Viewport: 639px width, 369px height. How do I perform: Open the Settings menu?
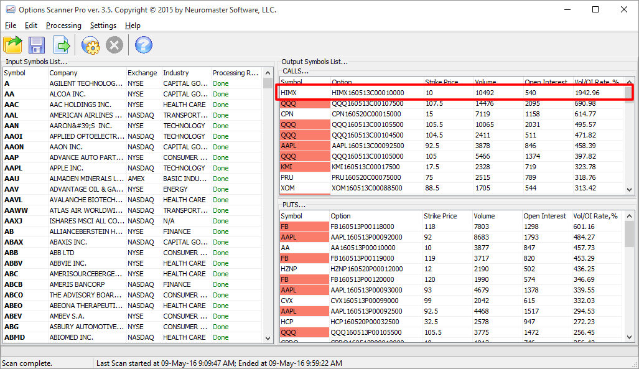[x=103, y=26]
